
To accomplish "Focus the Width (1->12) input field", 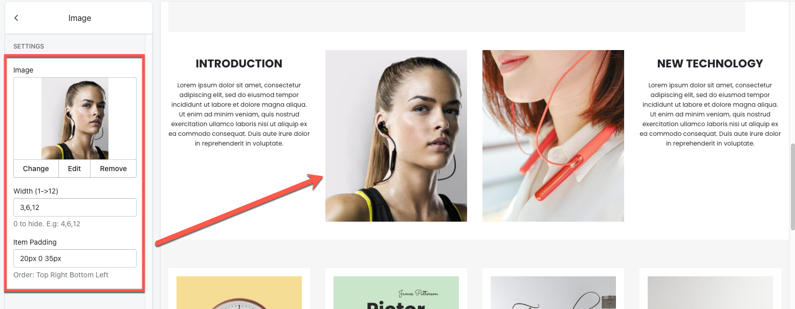I will 75,207.
